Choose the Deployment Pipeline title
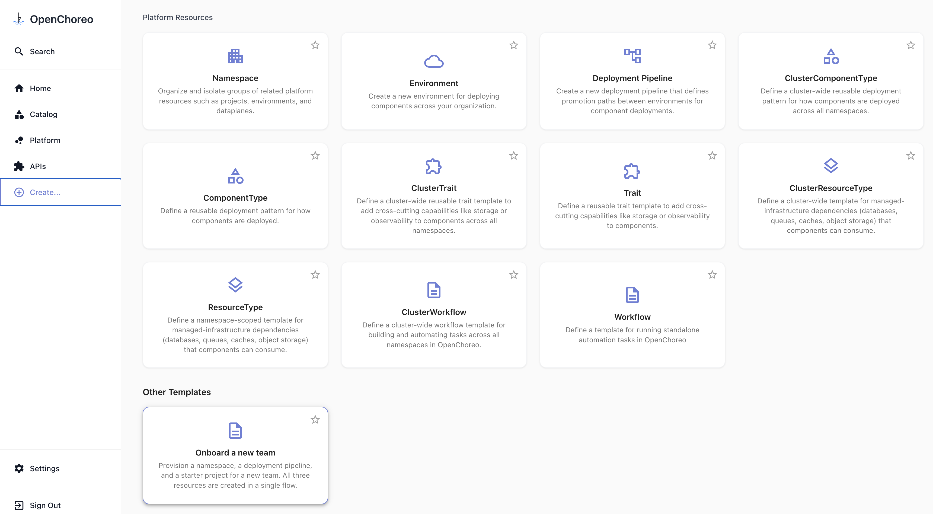Screen dimensions: 933x514 pos(632,78)
